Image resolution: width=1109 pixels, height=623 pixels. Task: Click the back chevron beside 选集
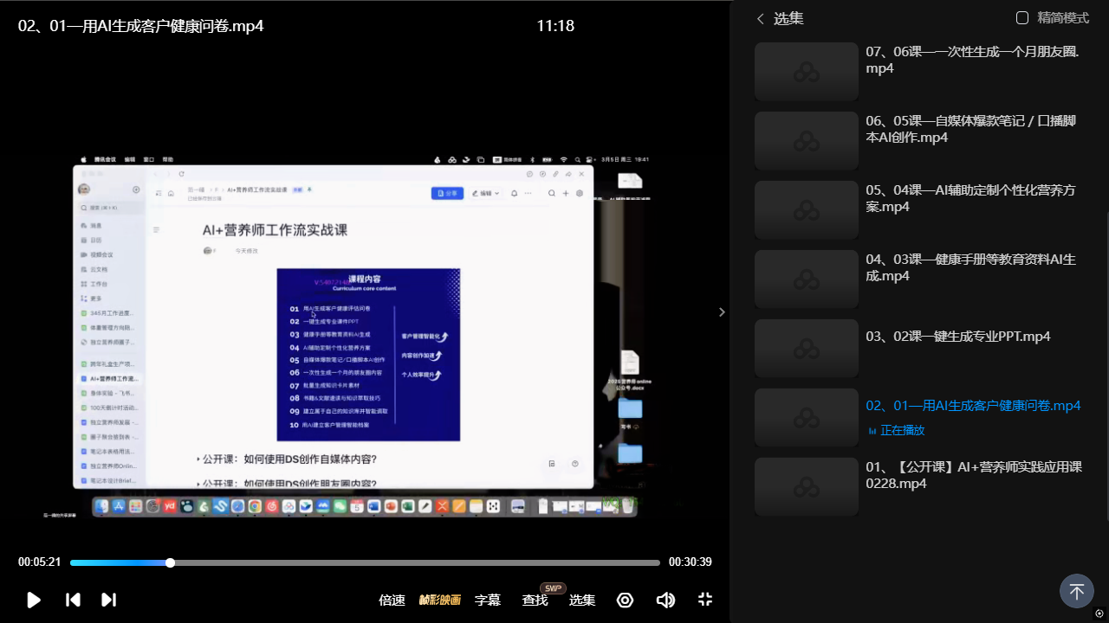(x=761, y=18)
